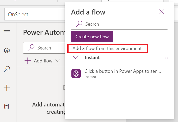Open Tree view layers icon
The width and height of the screenshot is (178, 122).
point(7,51)
